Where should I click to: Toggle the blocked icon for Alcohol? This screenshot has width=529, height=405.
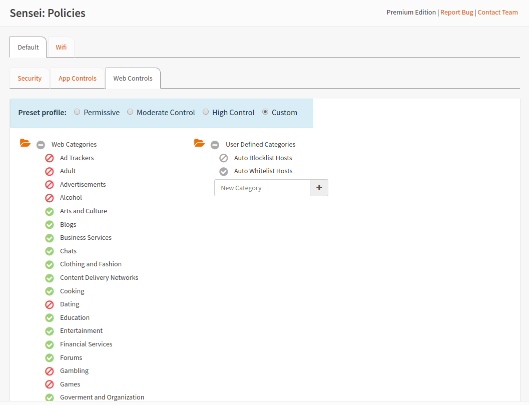click(49, 198)
